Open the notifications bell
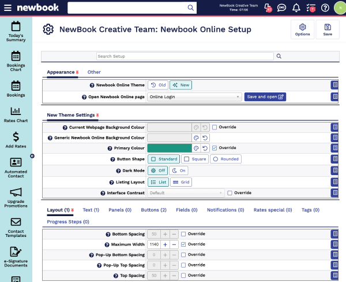This screenshot has height=282, width=346. tap(296, 8)
